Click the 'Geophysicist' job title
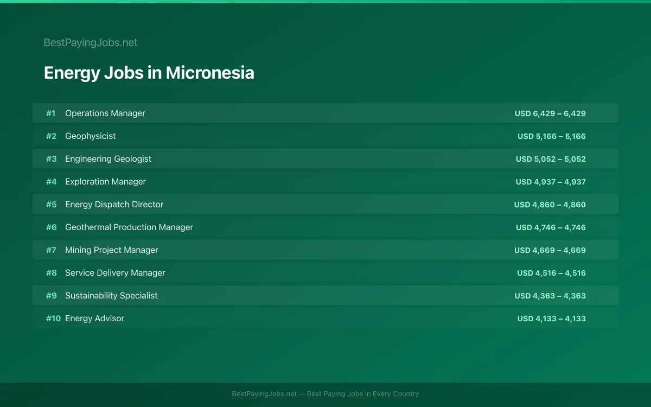 [91, 136]
